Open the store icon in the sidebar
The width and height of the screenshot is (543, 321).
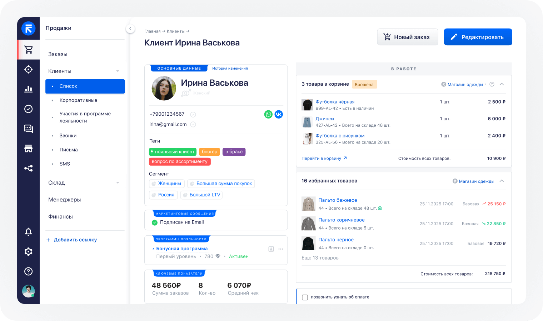click(28, 148)
